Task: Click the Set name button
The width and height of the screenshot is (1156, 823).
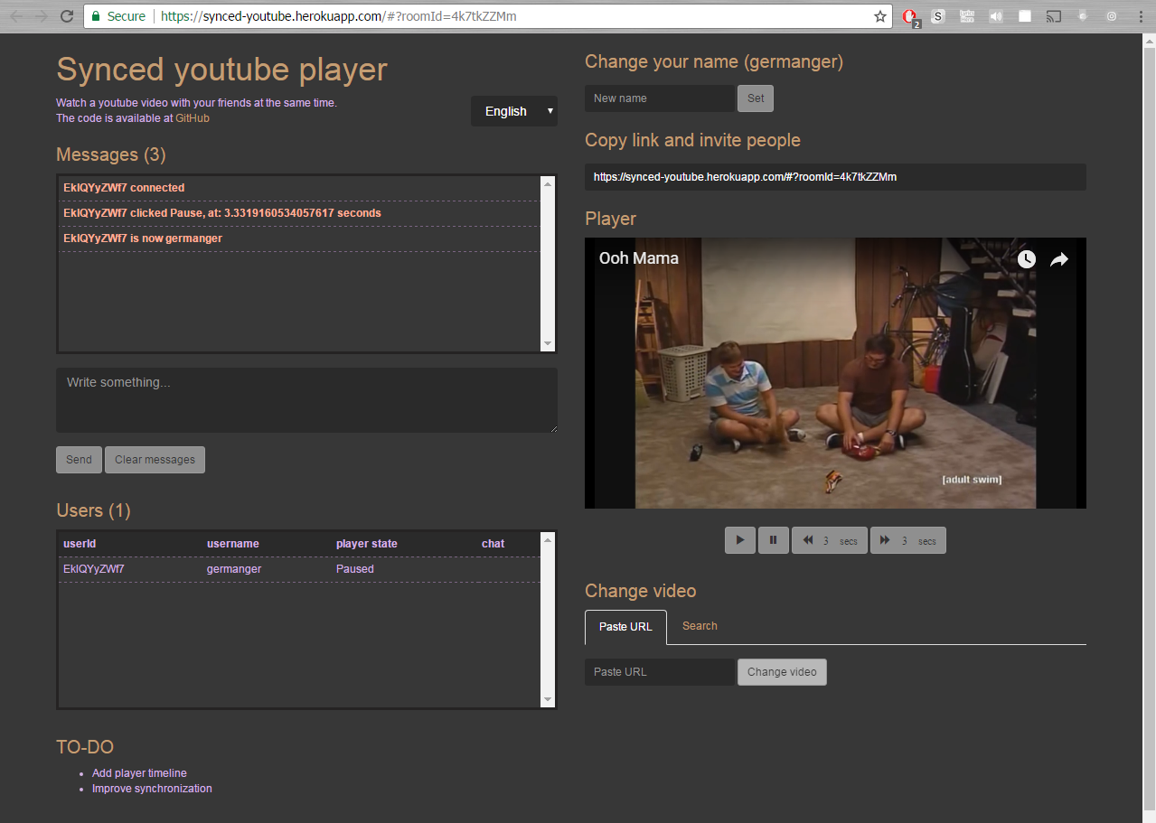Action: click(x=756, y=98)
